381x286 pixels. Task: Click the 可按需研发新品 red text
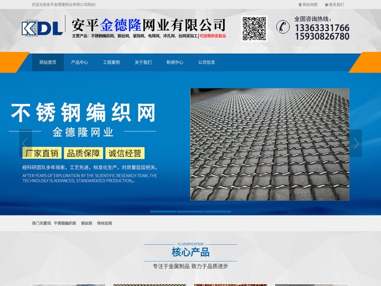(213, 36)
